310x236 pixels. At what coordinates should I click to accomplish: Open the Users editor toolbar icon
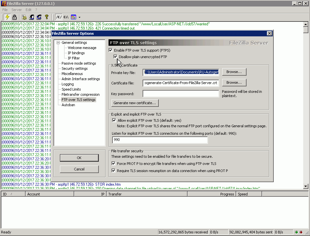pos(31,17)
